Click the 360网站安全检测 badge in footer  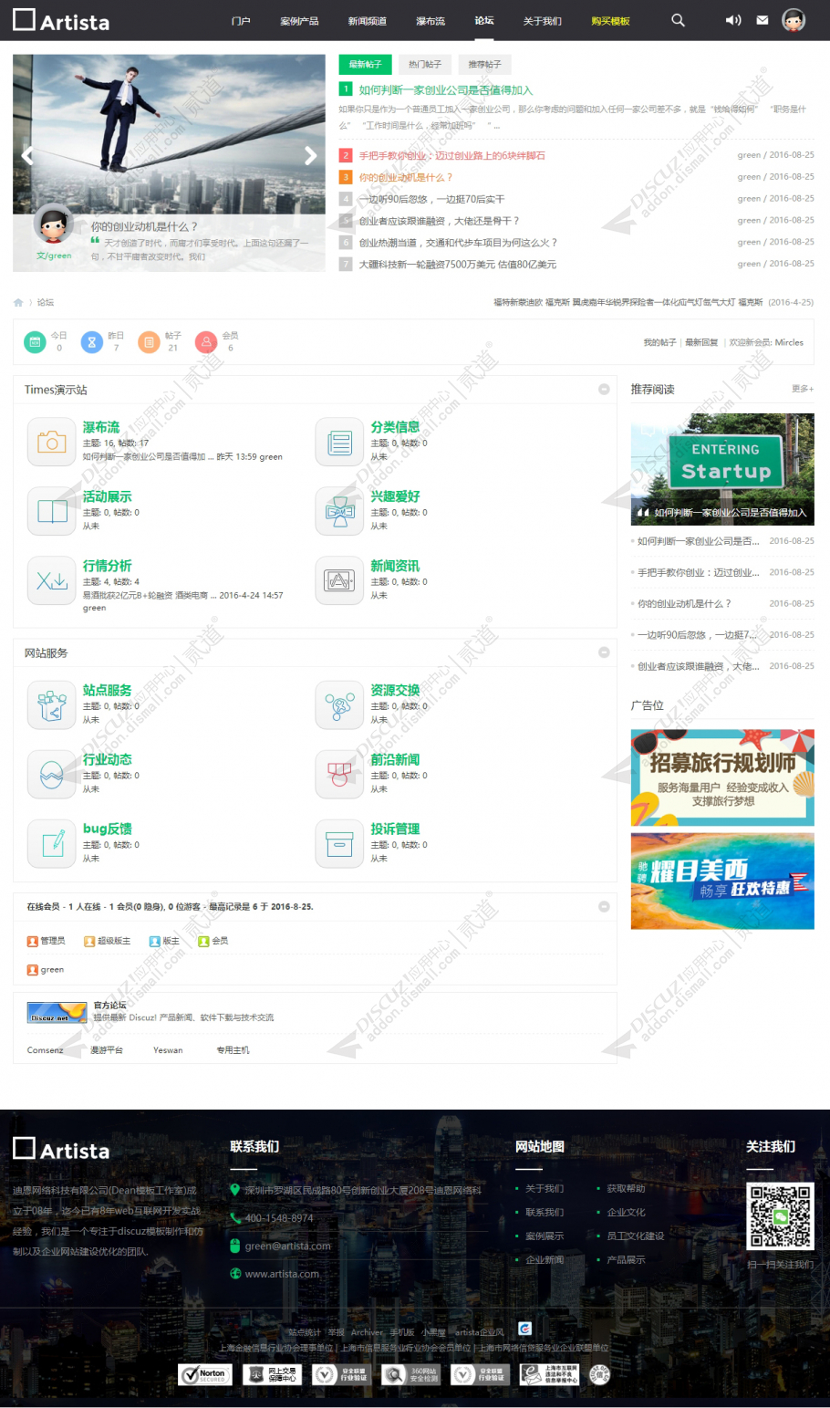pos(410,1374)
